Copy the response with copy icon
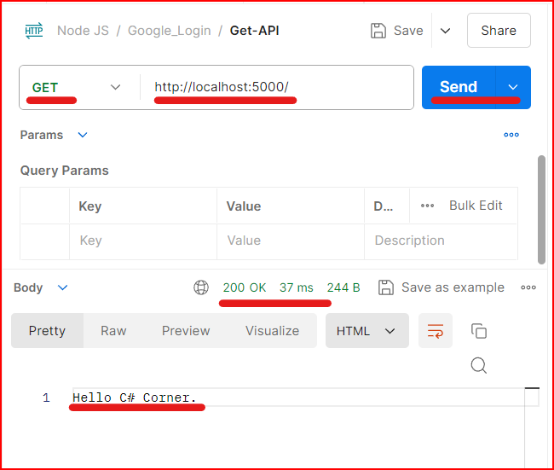 tap(479, 331)
